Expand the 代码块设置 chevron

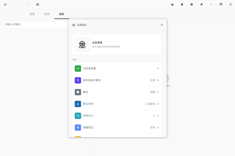click(x=158, y=69)
